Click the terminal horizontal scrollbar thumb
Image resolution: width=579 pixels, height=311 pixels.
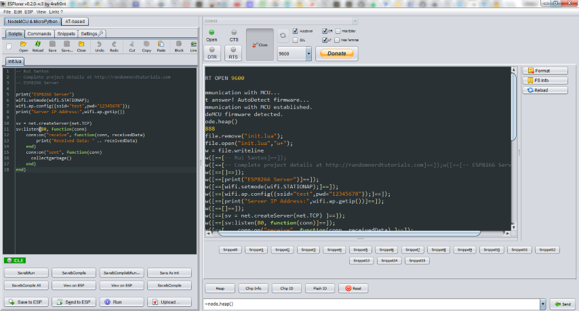[349, 233]
